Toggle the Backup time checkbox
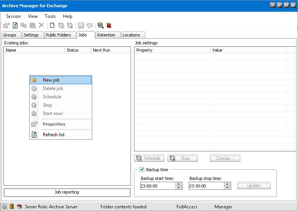This screenshot has height=211, width=298. click(x=142, y=169)
